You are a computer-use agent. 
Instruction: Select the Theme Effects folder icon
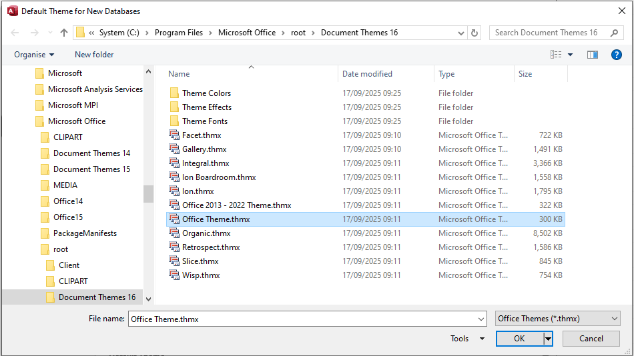[174, 107]
